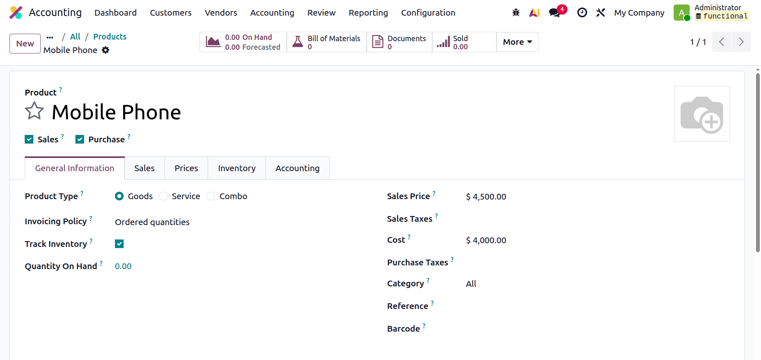Click the vertical page scrollbar
The height and width of the screenshot is (360, 761).
758,163
